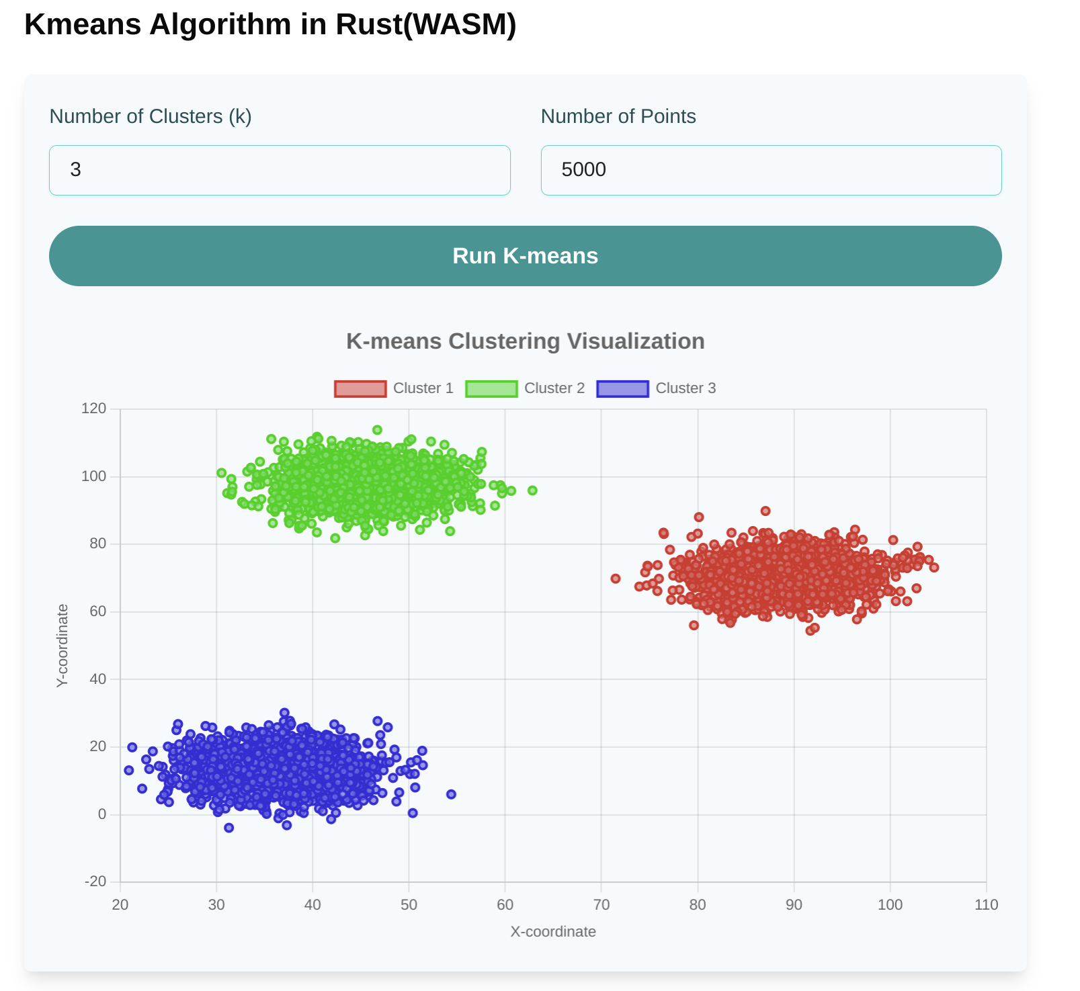1080x991 pixels.
Task: Click the red Cluster 1 legend swatch
Action: (x=360, y=389)
